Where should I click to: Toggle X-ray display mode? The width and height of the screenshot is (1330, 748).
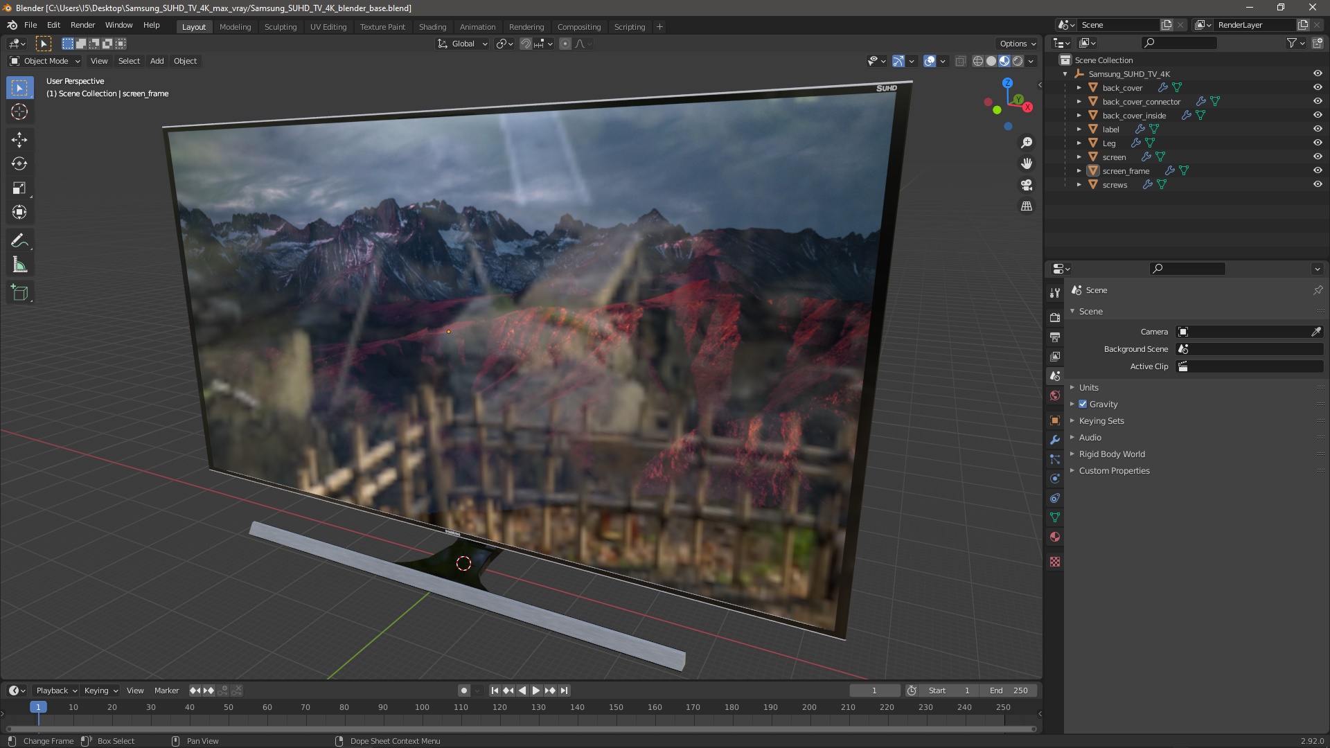click(960, 61)
